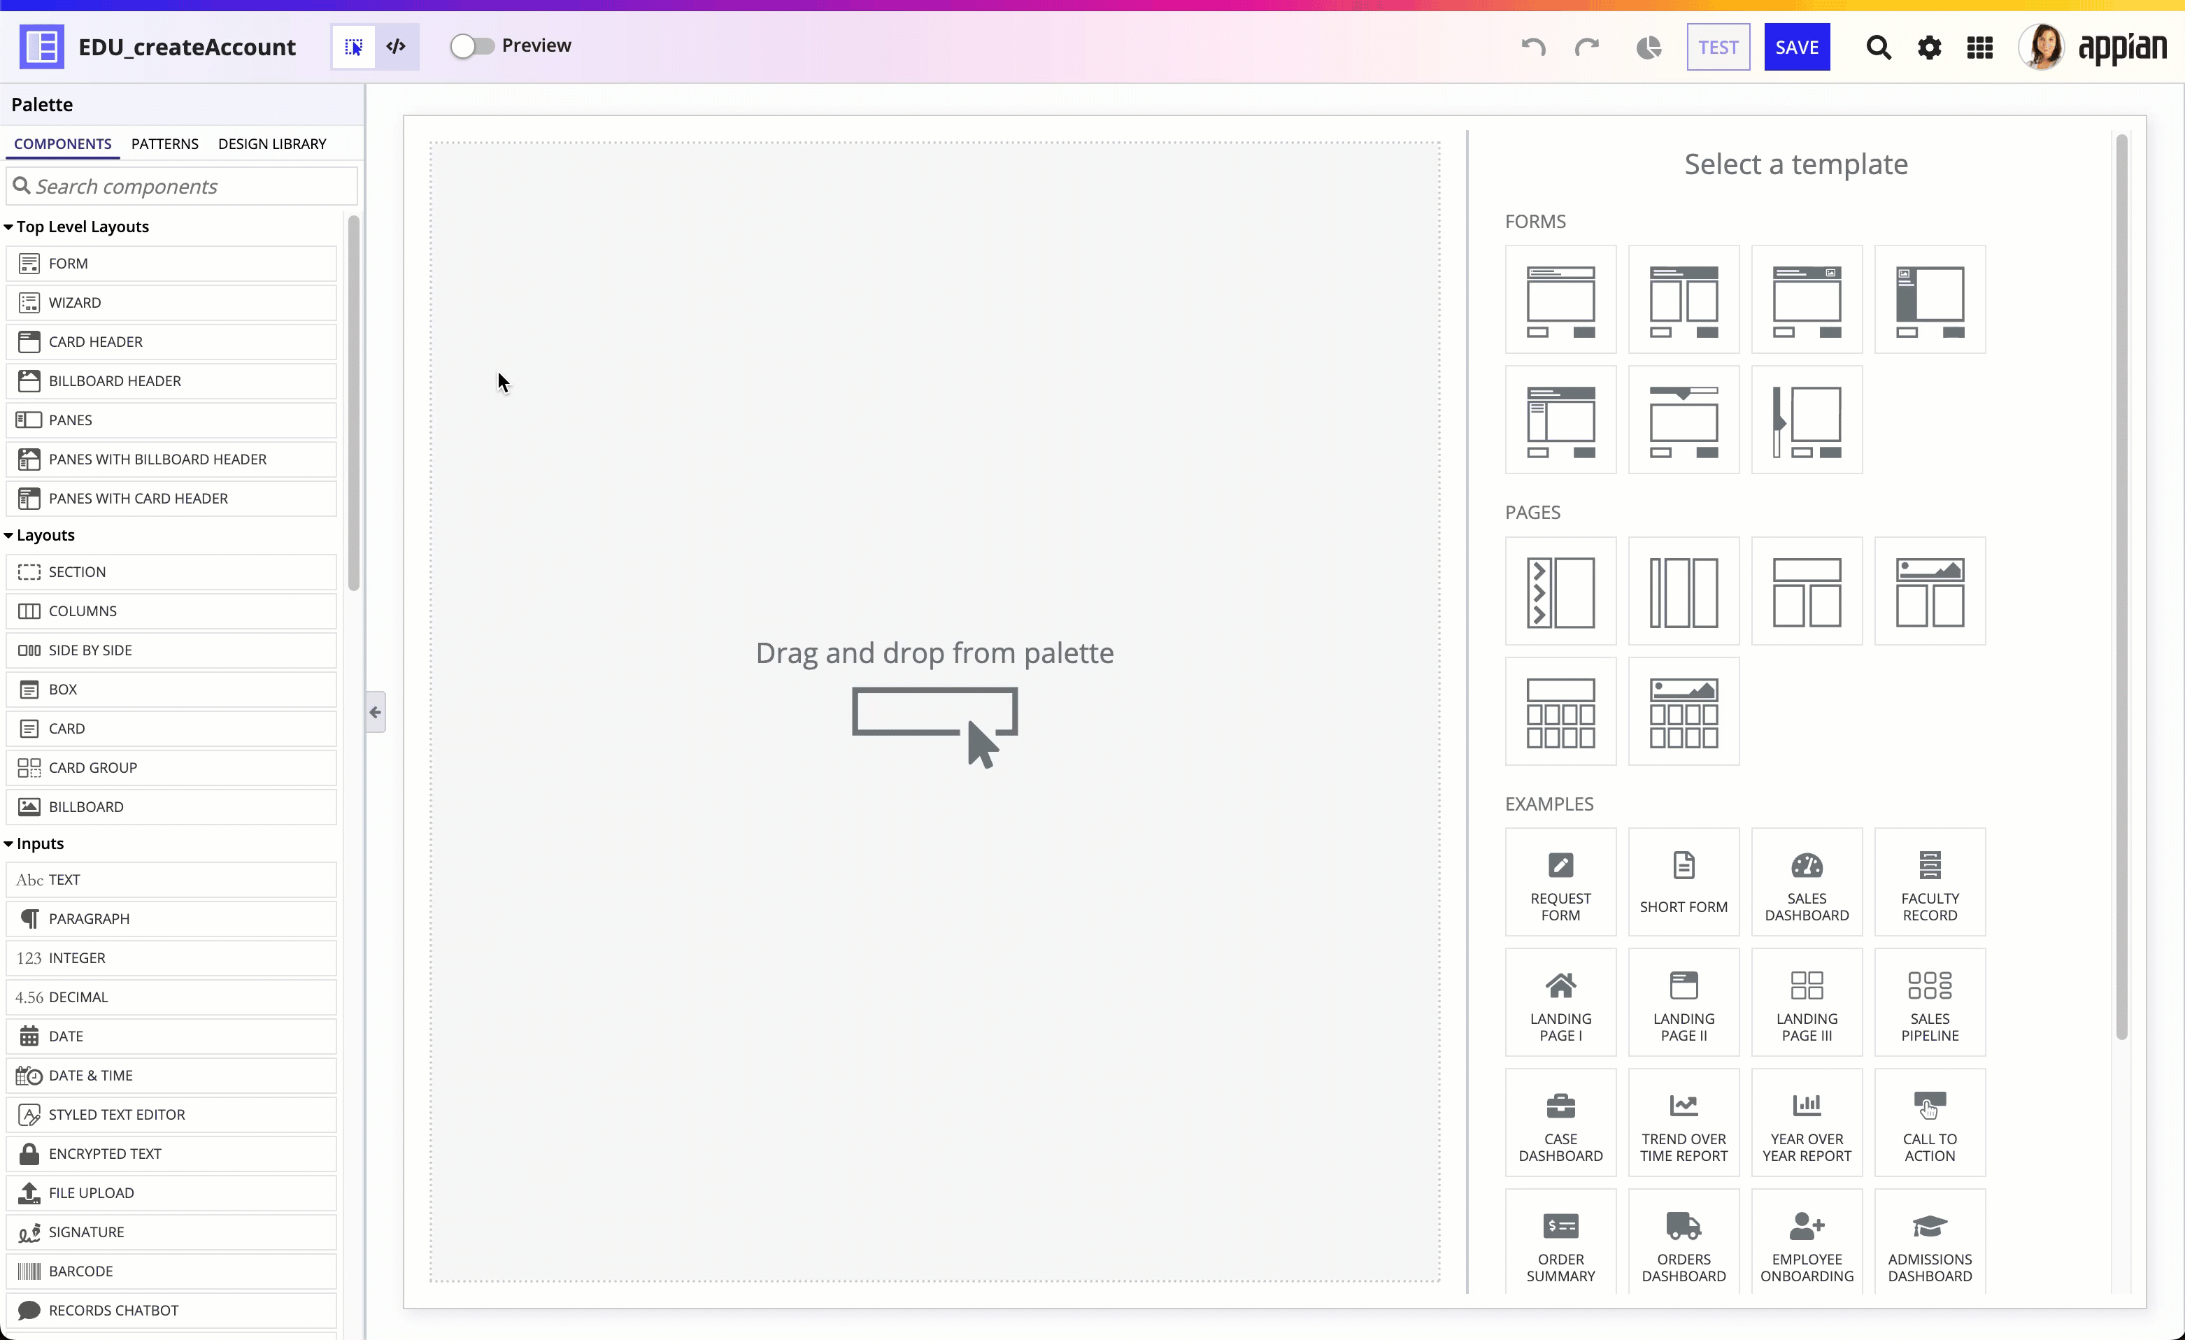
Task: Open the apps grid navigation menu
Action: (x=1980, y=47)
